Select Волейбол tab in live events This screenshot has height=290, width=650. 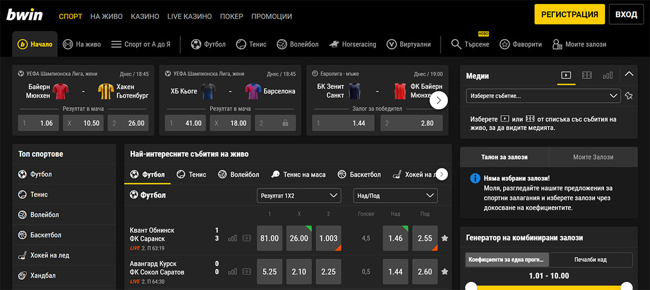(238, 174)
